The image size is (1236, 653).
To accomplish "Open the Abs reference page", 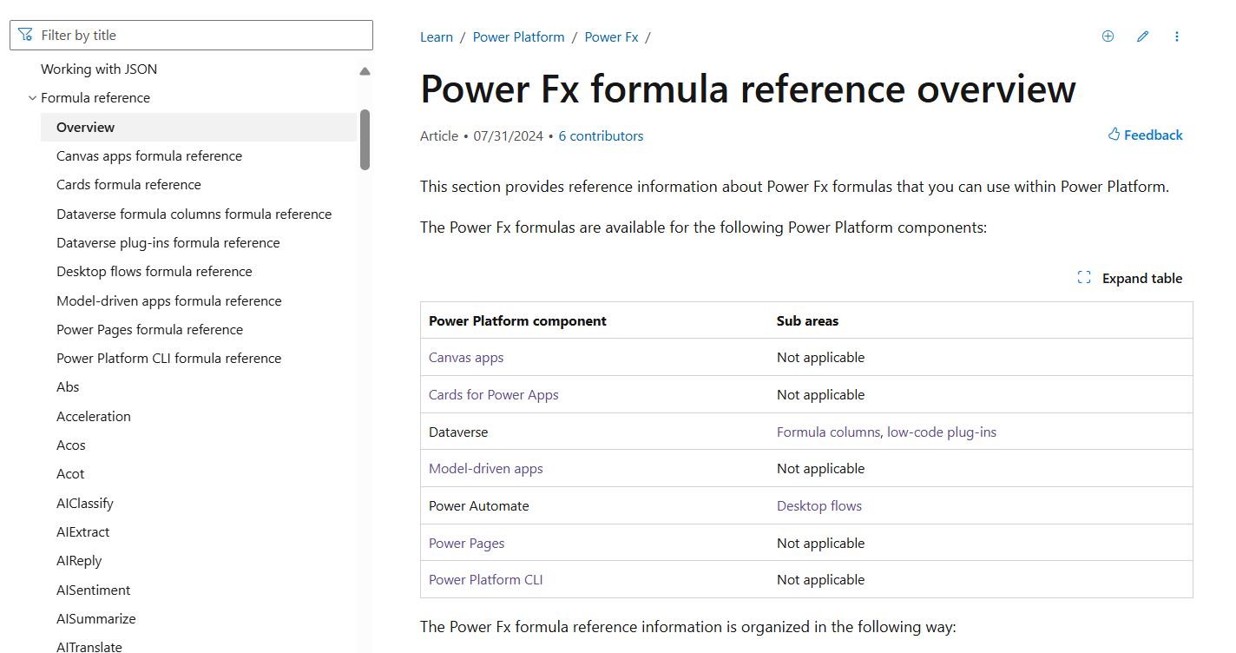I will (68, 386).
